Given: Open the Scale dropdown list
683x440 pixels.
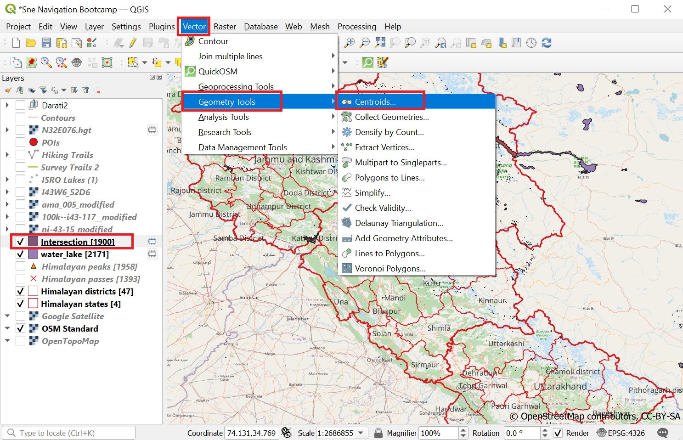Looking at the screenshot, I should (x=361, y=433).
